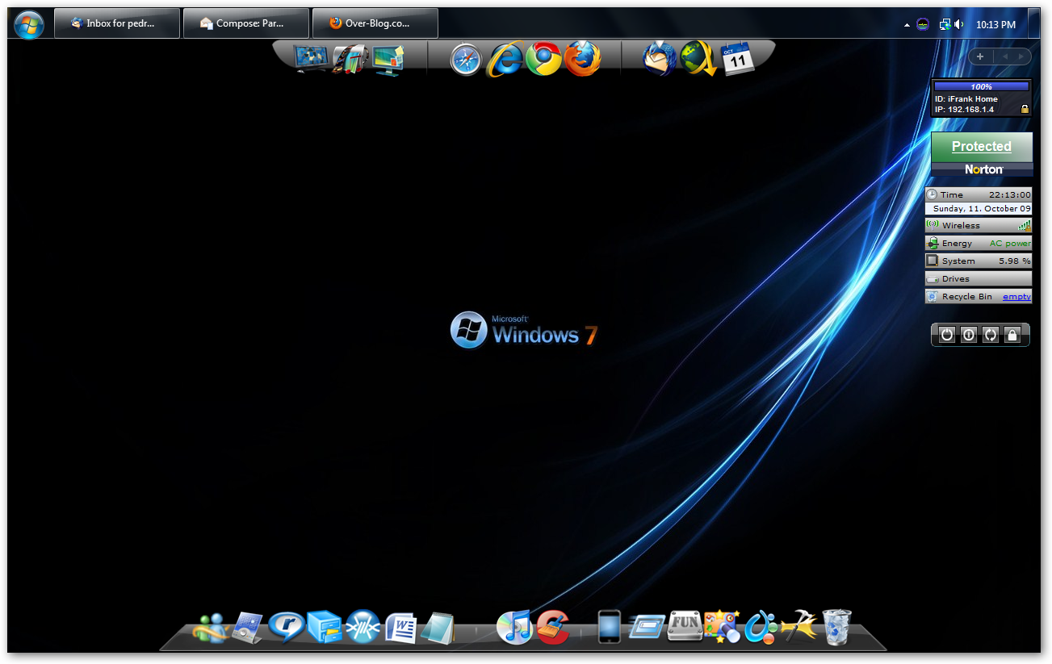
Task: Open the volume speaker tray icon
Action: point(959,24)
